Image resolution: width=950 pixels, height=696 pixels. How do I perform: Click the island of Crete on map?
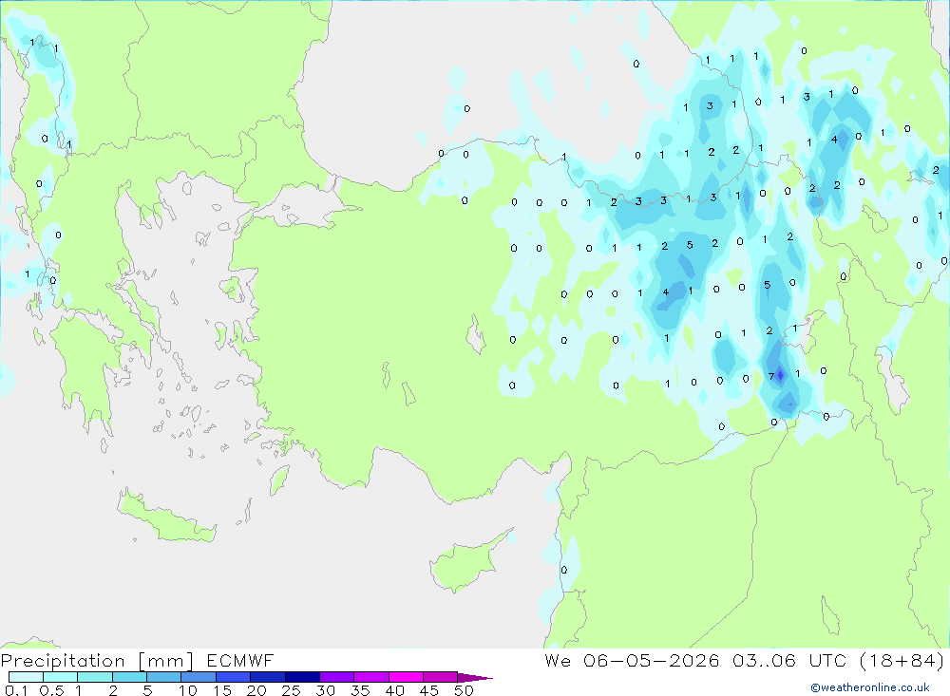166,519
